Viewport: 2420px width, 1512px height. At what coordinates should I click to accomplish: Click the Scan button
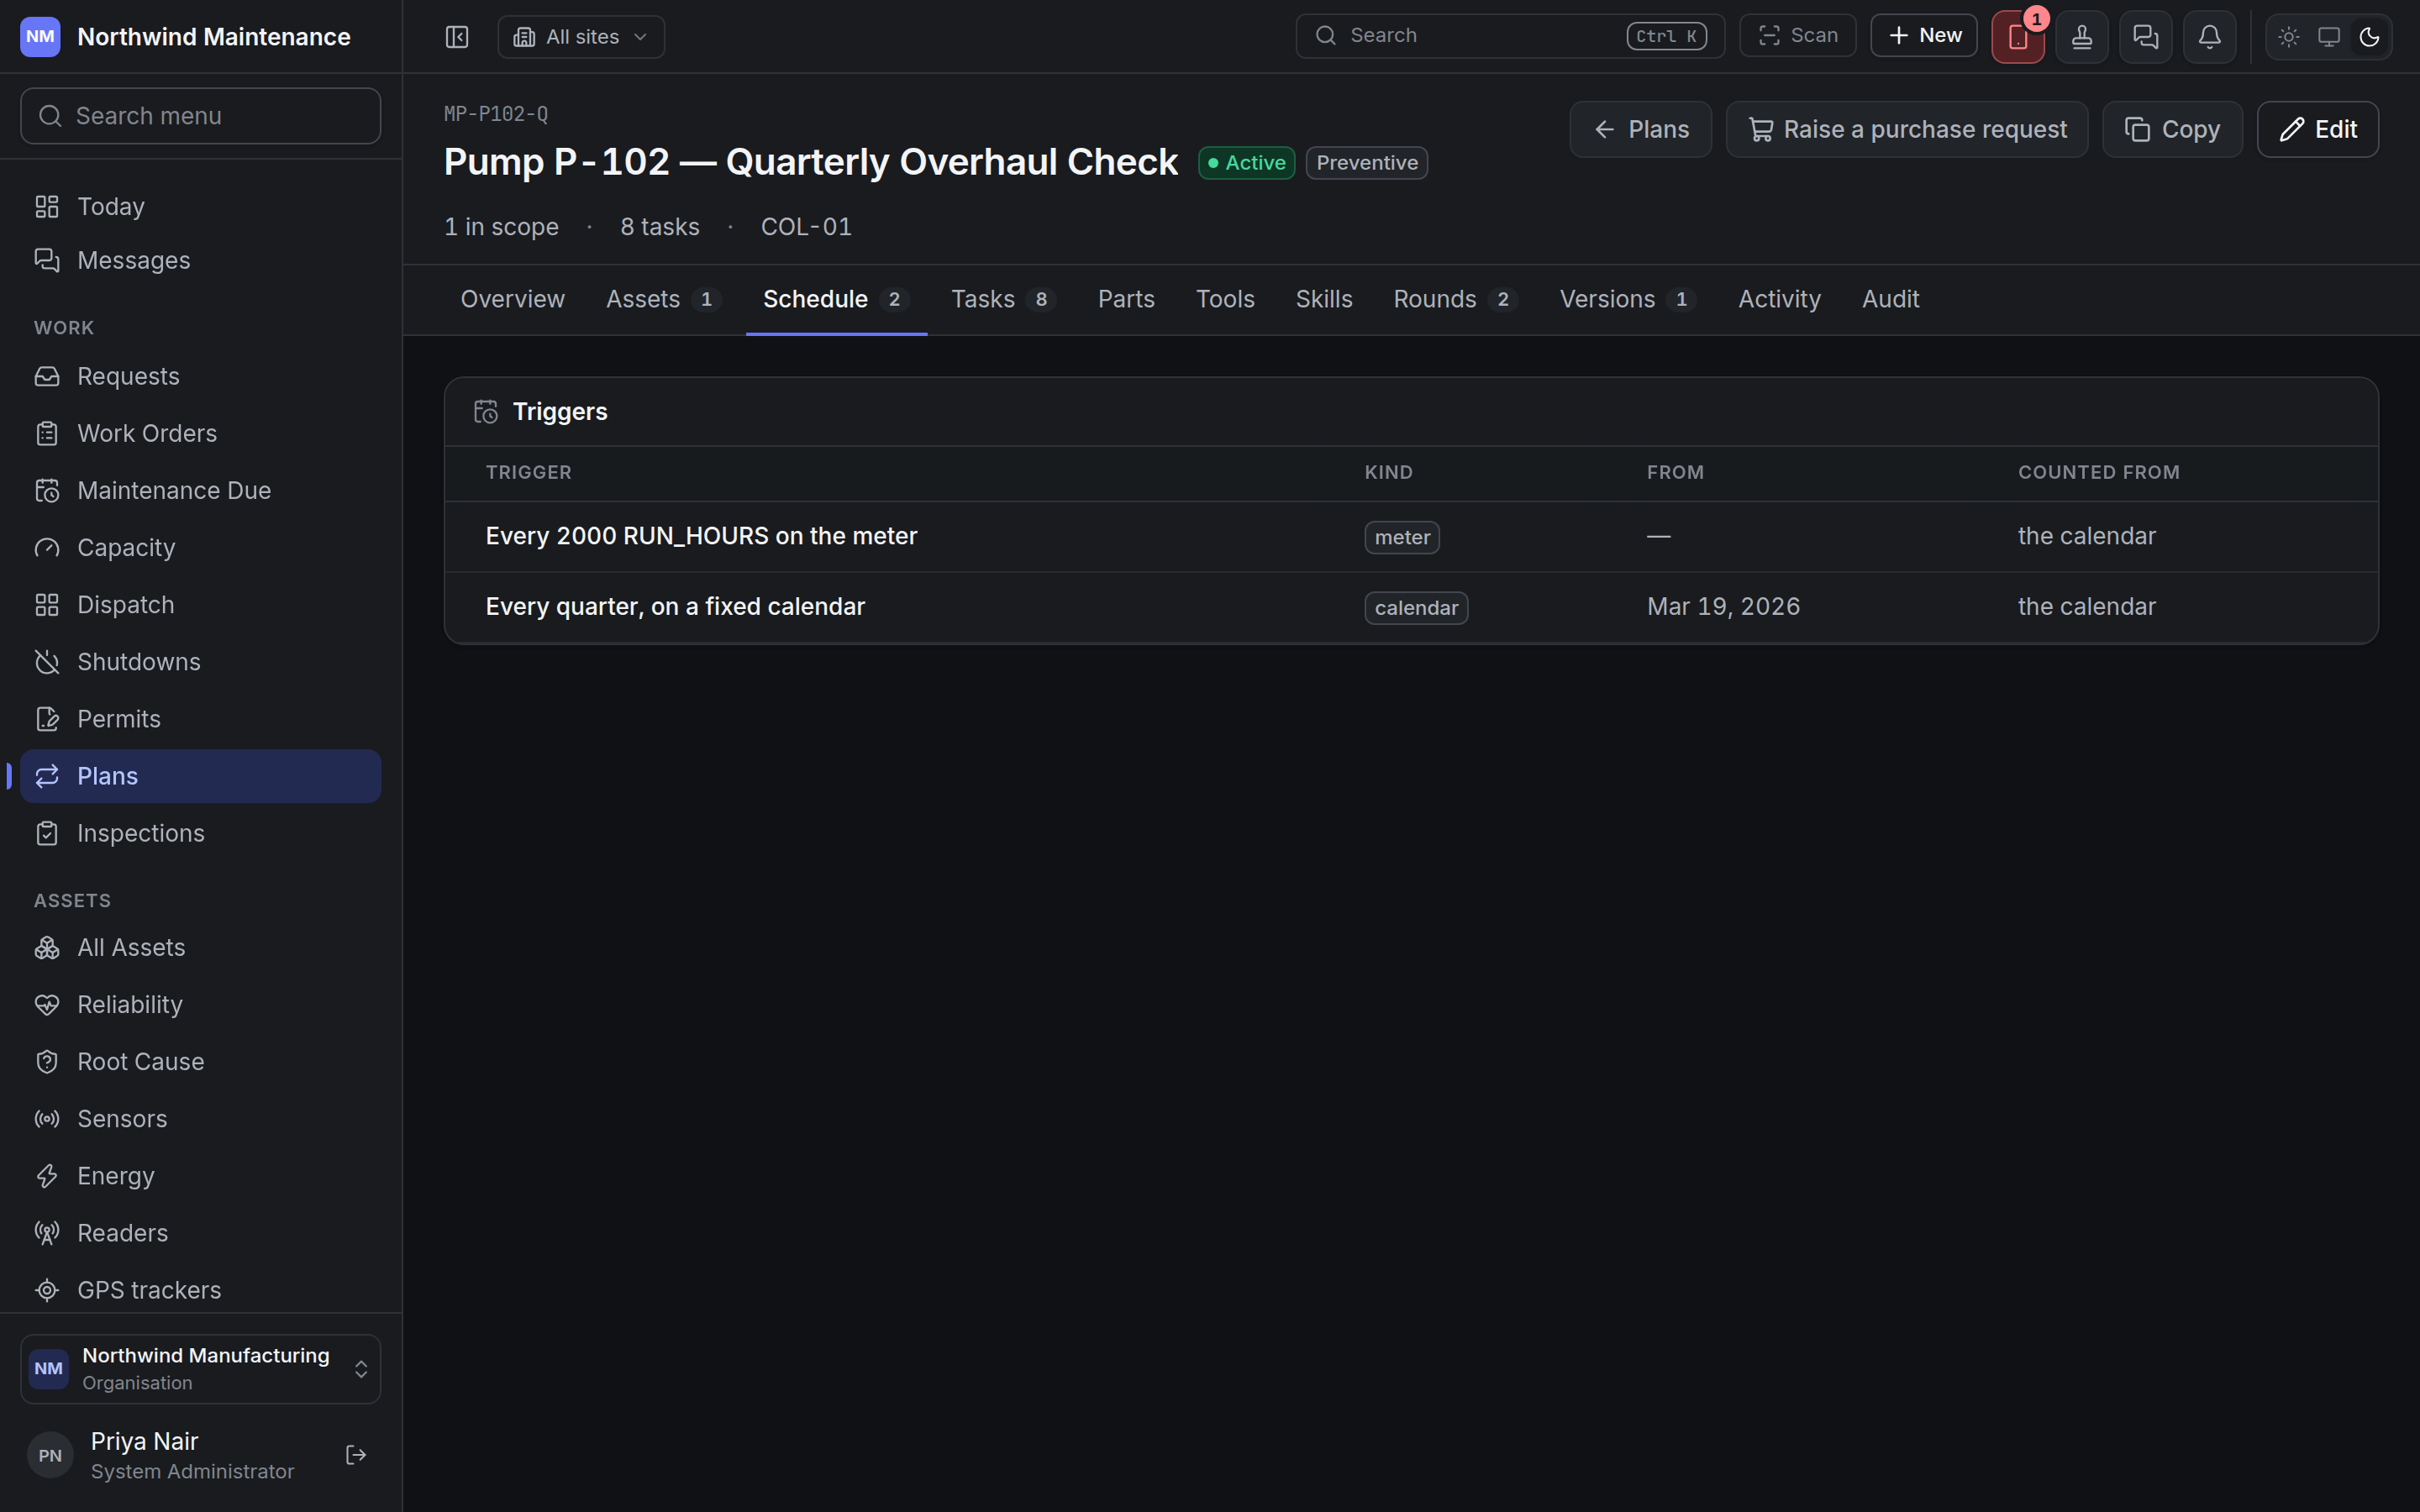coord(1797,36)
